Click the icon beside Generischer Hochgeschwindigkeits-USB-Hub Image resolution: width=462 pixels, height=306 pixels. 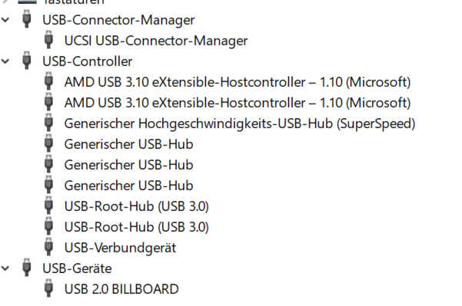pyautogui.click(x=48, y=122)
